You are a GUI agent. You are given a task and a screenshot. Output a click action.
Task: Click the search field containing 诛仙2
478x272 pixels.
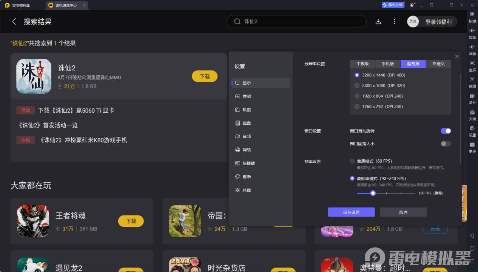point(296,21)
